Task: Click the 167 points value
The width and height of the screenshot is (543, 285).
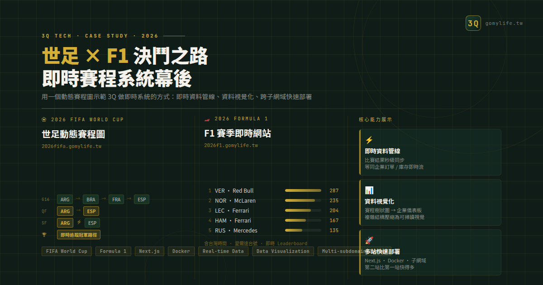Action: (x=334, y=220)
